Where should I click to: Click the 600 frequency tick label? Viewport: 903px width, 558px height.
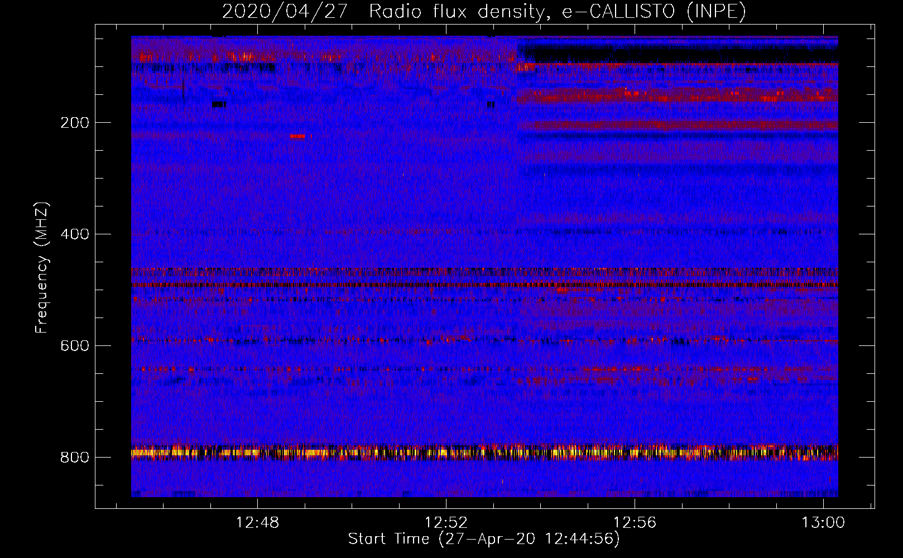pos(75,346)
